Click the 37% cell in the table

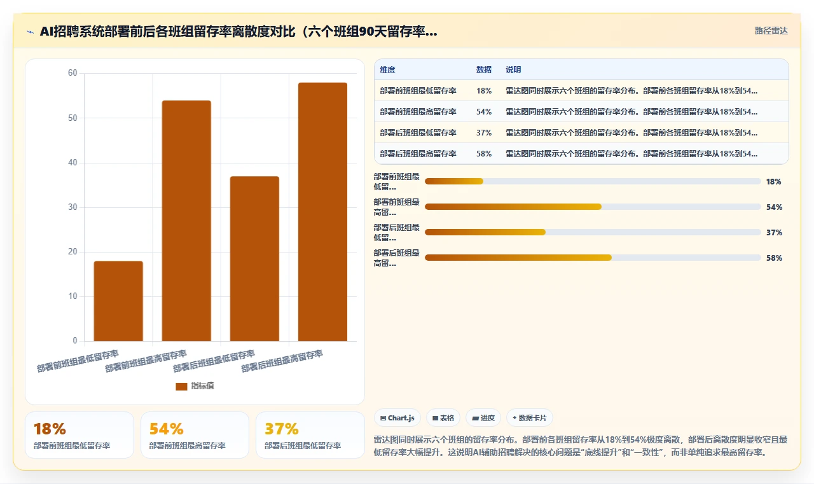tap(484, 133)
